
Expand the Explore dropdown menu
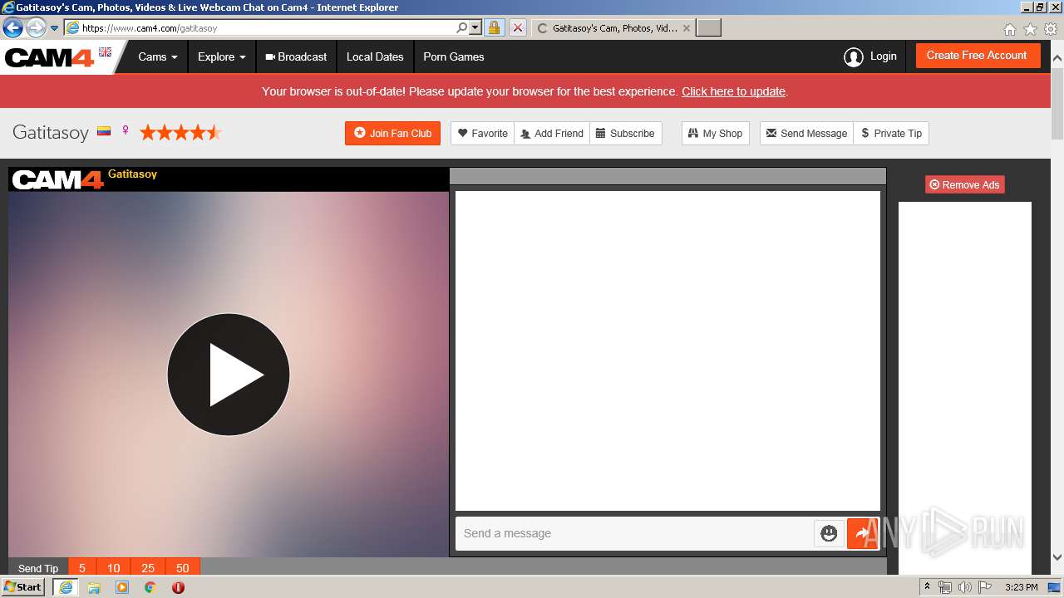click(221, 56)
